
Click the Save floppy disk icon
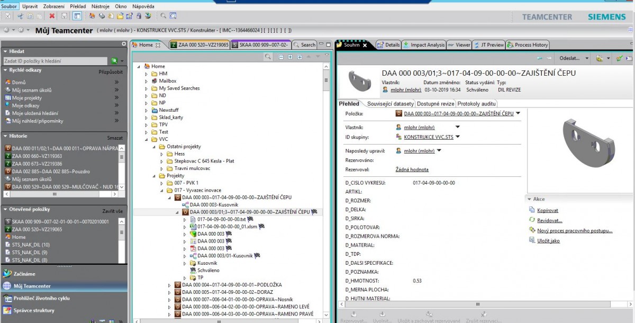[64, 16]
